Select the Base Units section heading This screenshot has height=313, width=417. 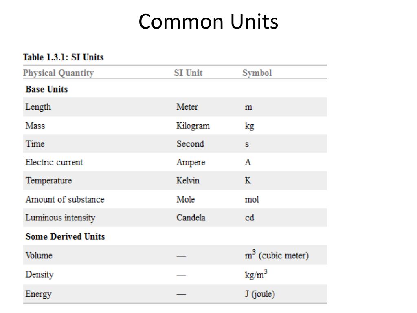click(x=46, y=89)
